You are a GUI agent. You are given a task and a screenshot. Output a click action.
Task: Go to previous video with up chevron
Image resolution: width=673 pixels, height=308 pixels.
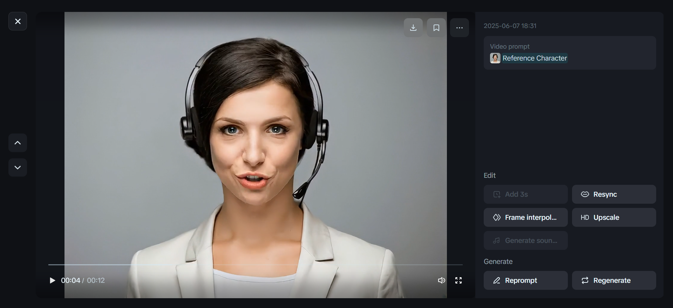[18, 143]
